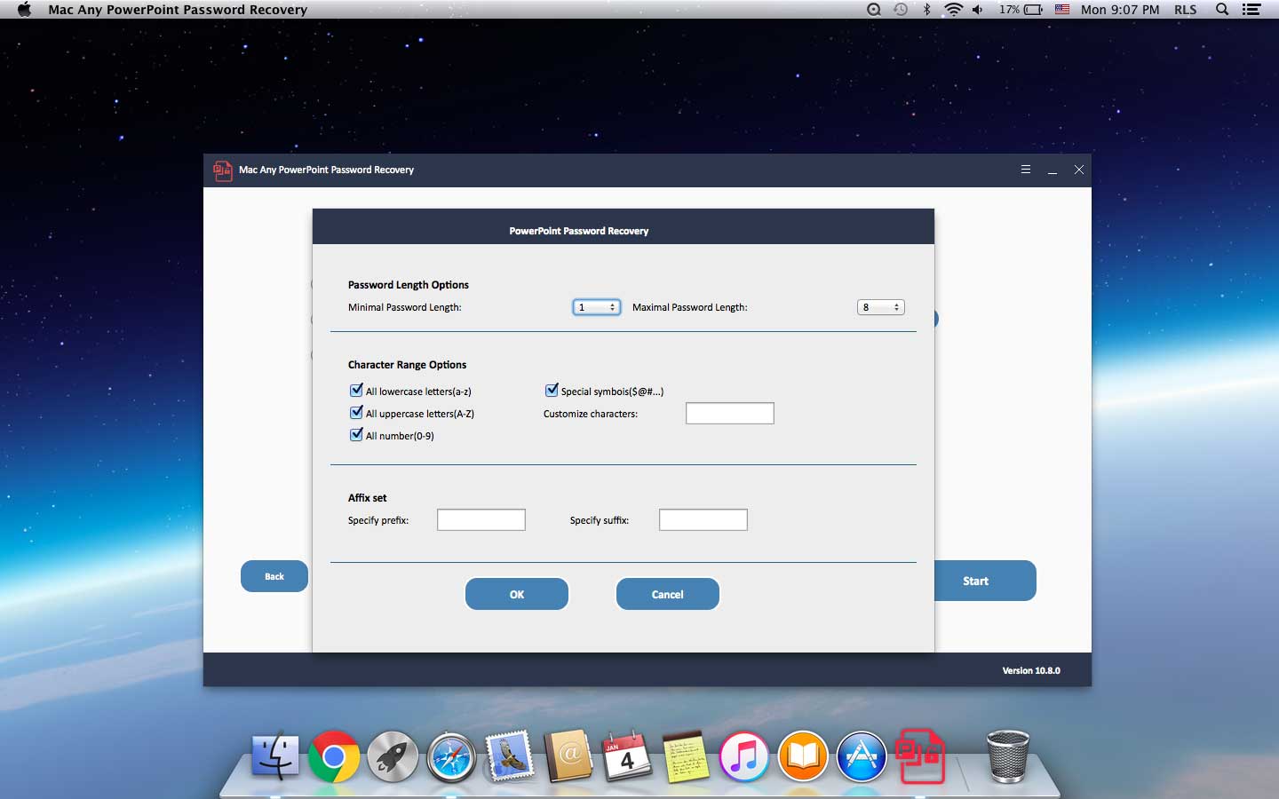Open the hamburger menu in the app title bar
The image size is (1279, 799).
tap(1026, 170)
